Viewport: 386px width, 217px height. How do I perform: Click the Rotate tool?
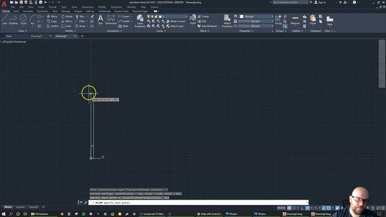coord(67,16)
